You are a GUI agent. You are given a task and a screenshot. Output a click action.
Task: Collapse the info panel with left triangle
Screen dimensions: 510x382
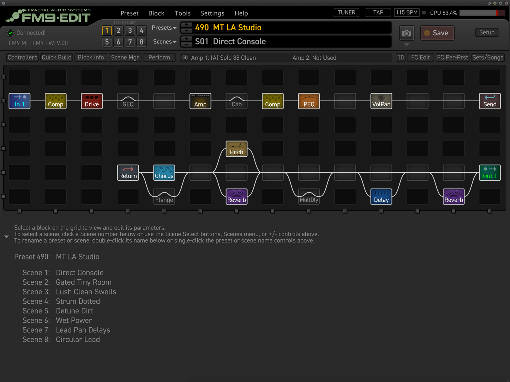(x=6, y=237)
